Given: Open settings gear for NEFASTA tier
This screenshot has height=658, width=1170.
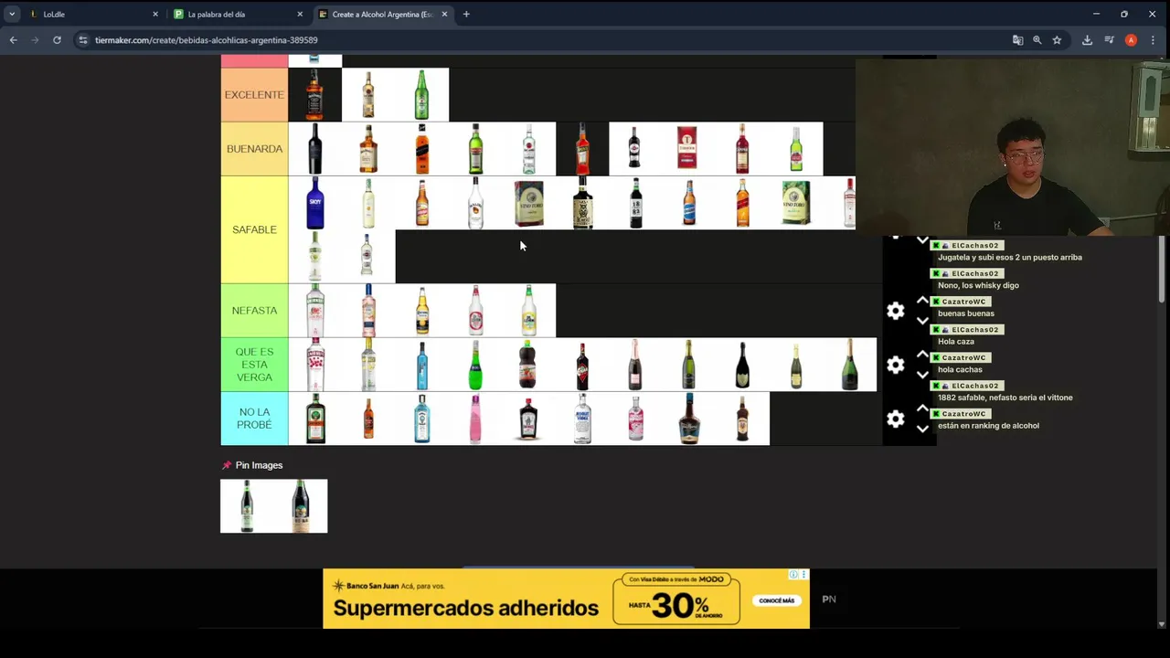Looking at the screenshot, I should [x=895, y=311].
